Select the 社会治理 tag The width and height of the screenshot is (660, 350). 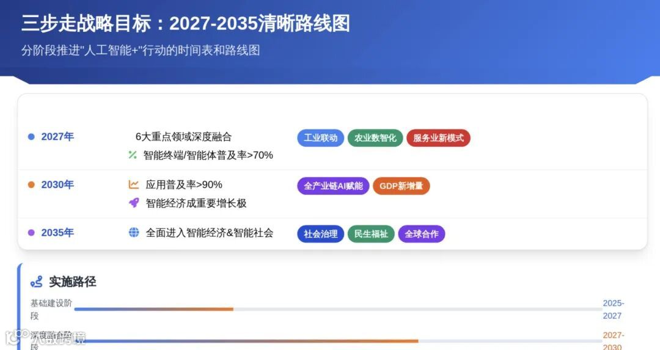[321, 234]
